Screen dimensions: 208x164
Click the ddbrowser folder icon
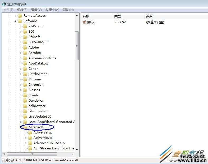coord(25,106)
